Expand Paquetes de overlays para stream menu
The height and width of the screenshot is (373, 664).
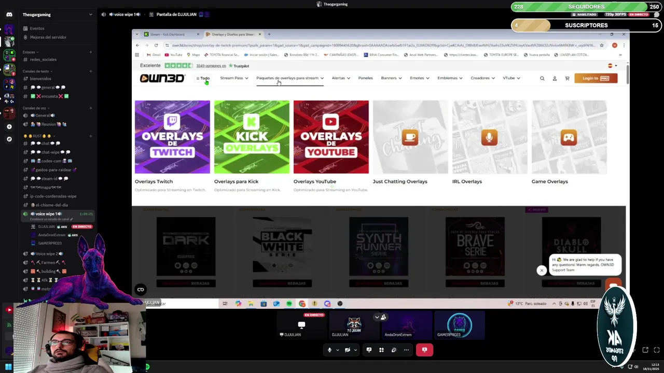point(290,78)
